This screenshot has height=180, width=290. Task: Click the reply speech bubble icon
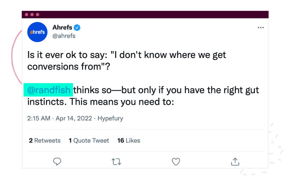coord(57,162)
